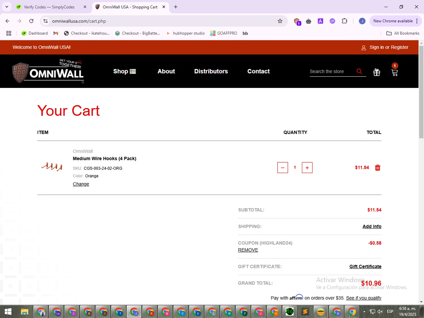
Task: Click the OmniWall logo
Action: coord(48,71)
